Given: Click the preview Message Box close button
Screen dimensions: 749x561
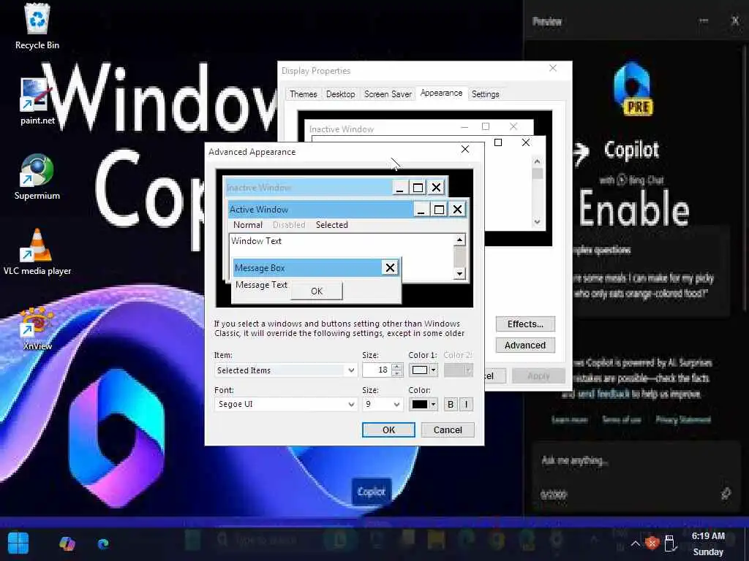Looking at the screenshot, I should pos(390,267).
